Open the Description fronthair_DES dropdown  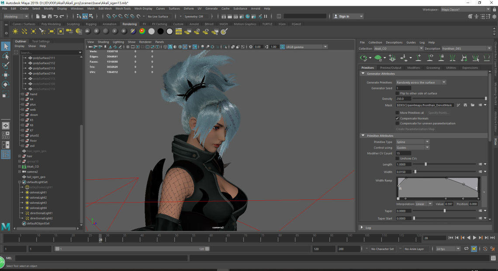click(x=466, y=48)
